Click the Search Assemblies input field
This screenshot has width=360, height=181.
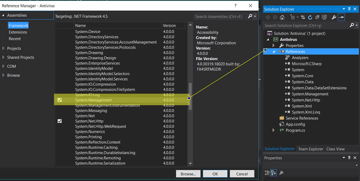[220, 17]
